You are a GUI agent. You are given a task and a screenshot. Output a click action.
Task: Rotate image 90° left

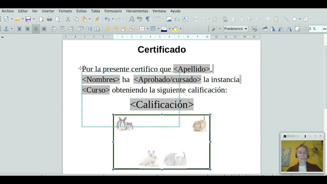pyautogui.click(x=281, y=29)
